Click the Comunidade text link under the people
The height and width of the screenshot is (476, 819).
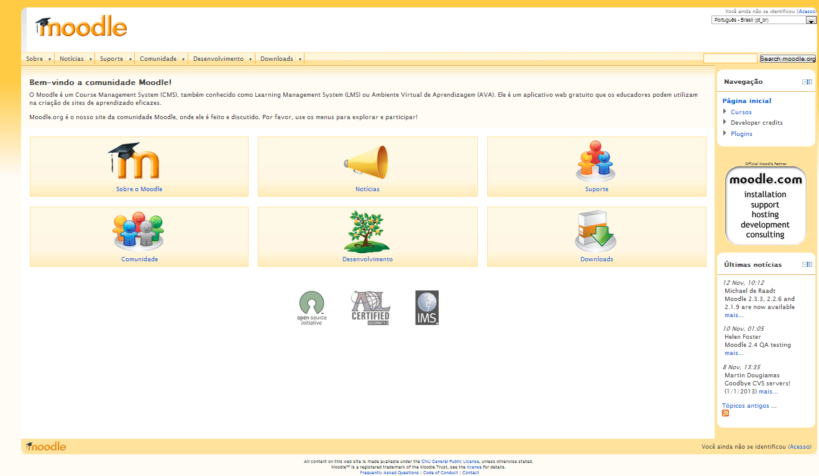139,259
